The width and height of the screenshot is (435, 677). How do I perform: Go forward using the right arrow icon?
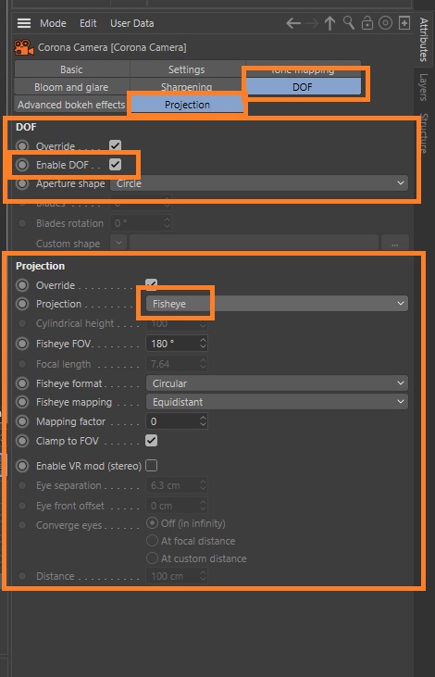pos(311,23)
